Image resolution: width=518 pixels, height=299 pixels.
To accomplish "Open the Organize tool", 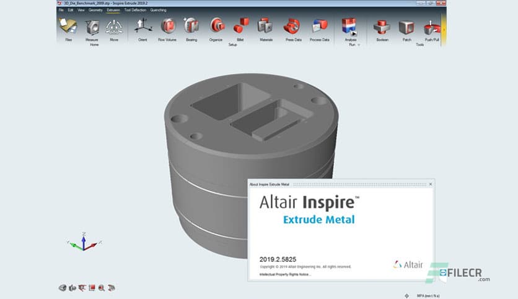I will [x=216, y=27].
